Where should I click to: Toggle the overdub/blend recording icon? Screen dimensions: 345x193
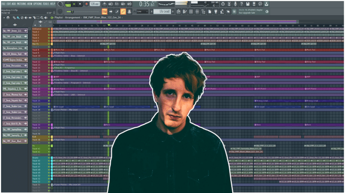coord(123,4)
